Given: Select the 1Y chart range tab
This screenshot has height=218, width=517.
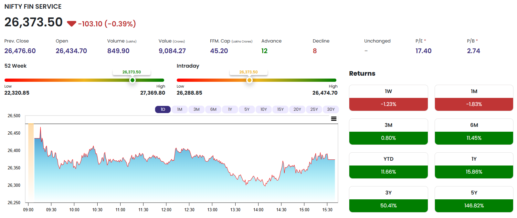Looking at the screenshot, I should click(230, 109).
